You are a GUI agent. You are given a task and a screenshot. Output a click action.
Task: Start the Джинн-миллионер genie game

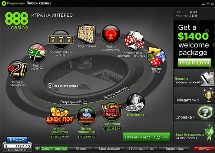(x=86, y=116)
